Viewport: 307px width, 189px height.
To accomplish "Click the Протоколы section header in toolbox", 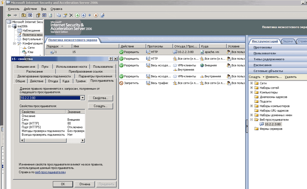I will pos(278,47).
